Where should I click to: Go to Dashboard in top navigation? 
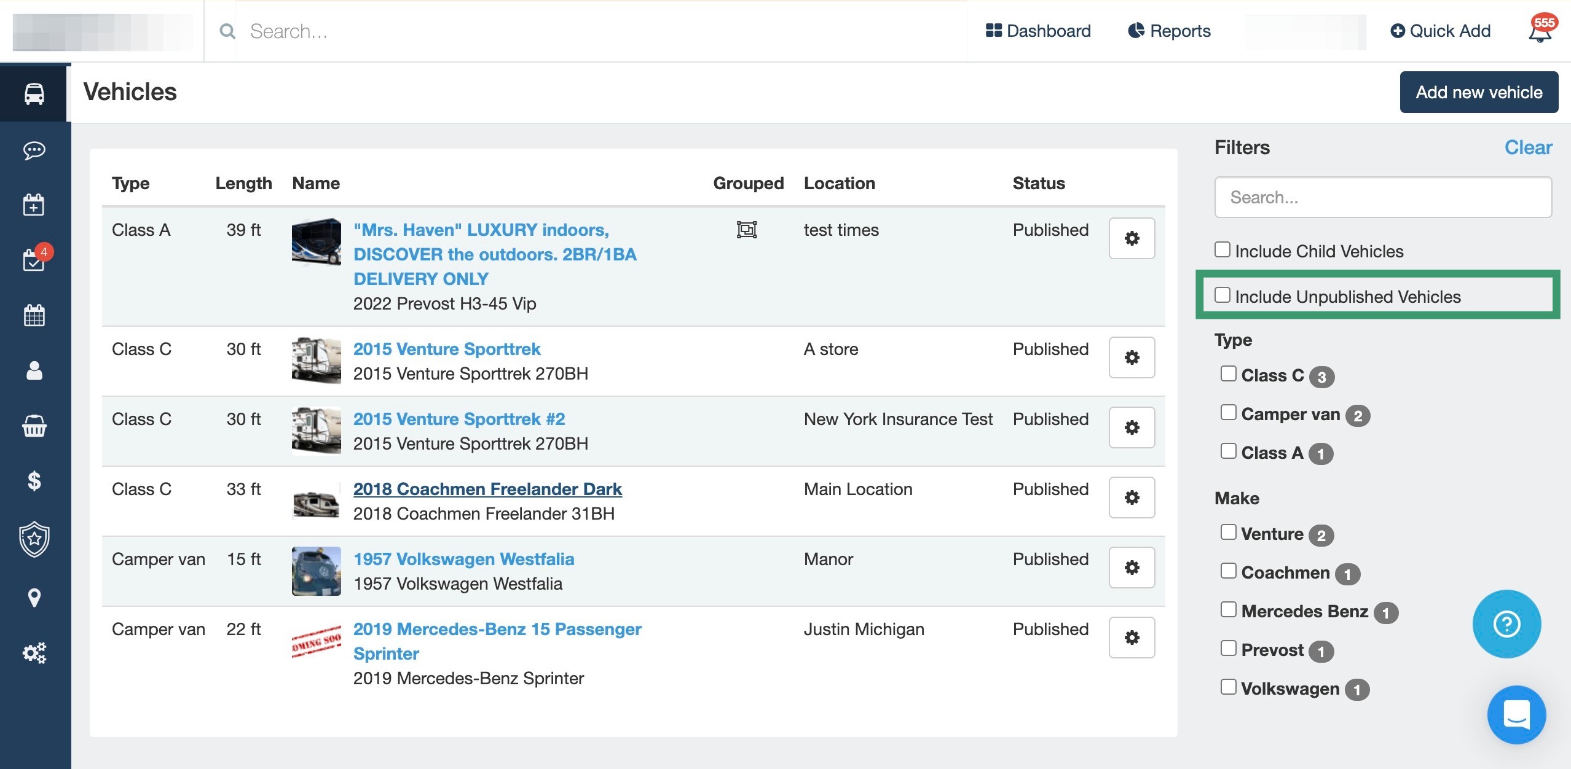pos(1038,31)
